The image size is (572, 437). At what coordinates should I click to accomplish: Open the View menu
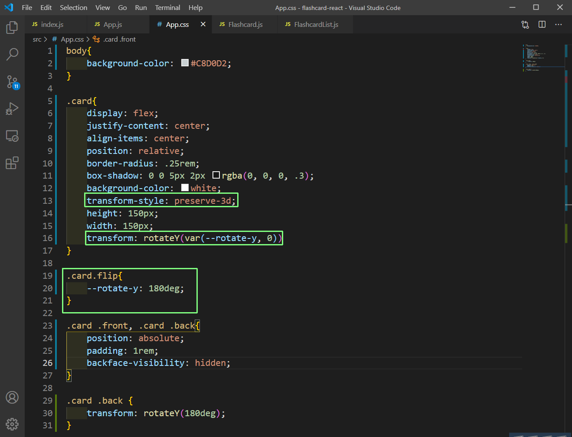click(103, 7)
